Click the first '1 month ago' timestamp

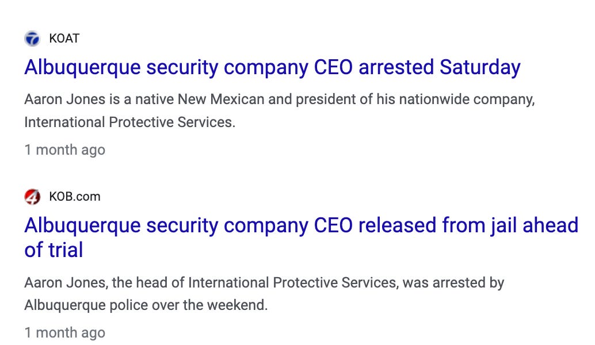pos(64,149)
